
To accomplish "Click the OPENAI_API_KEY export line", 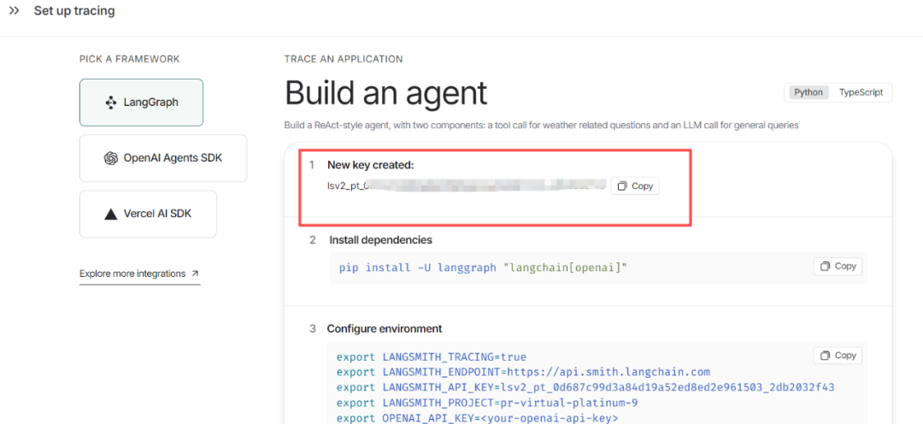I will coord(478,418).
